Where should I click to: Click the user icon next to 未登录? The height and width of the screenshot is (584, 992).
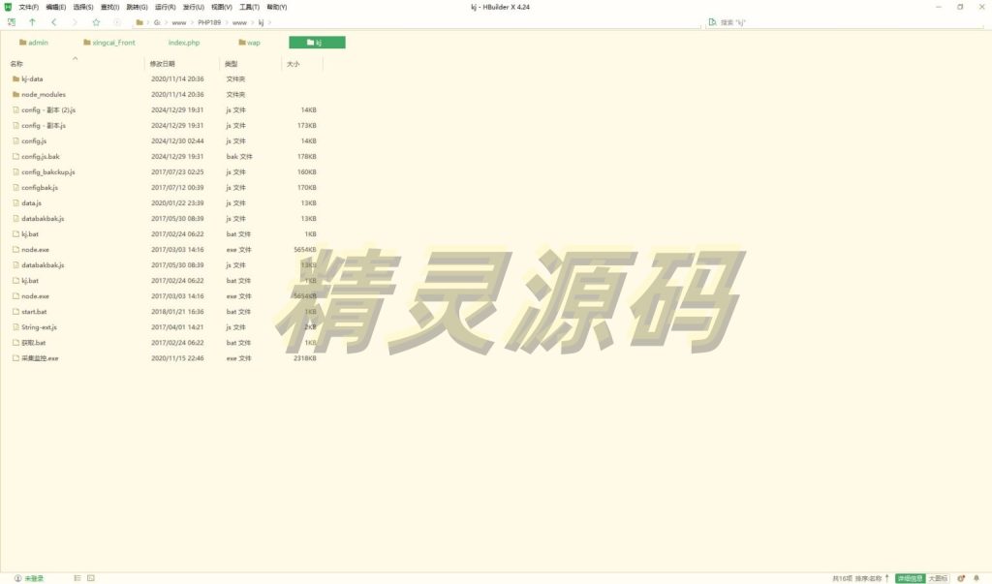[17, 578]
